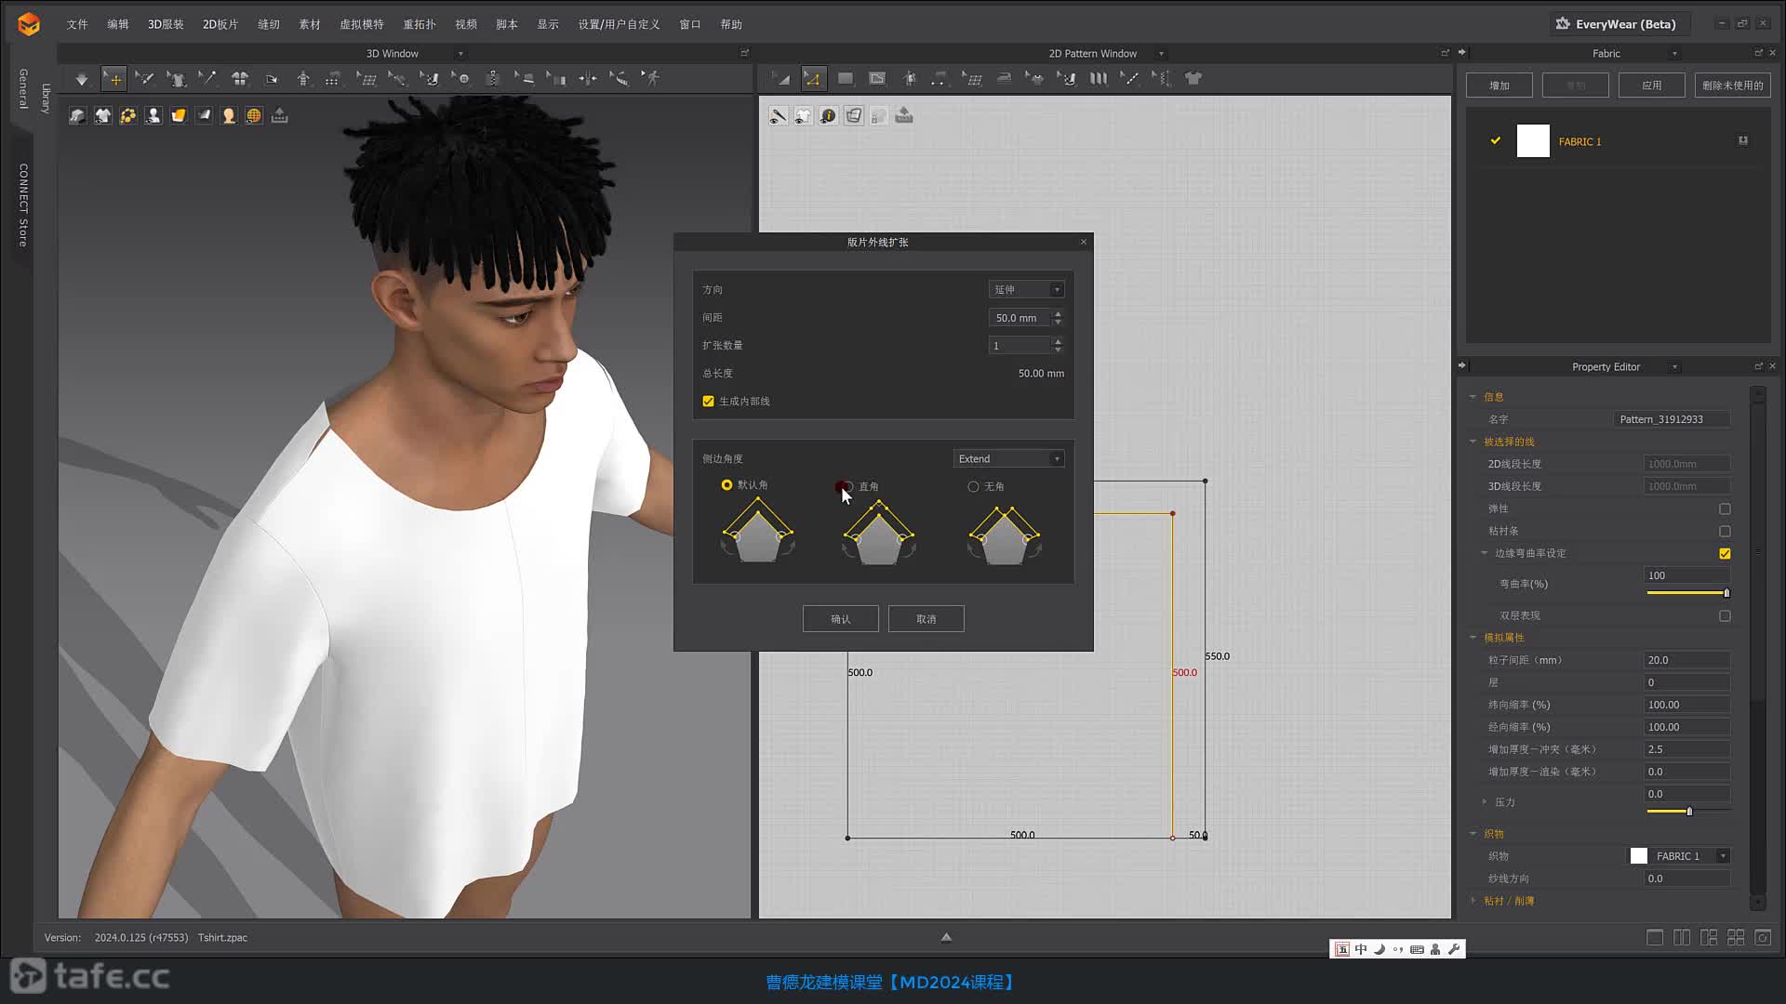
Task: Toggle the 弹性 checkbox in Property Editor
Action: 1725,509
